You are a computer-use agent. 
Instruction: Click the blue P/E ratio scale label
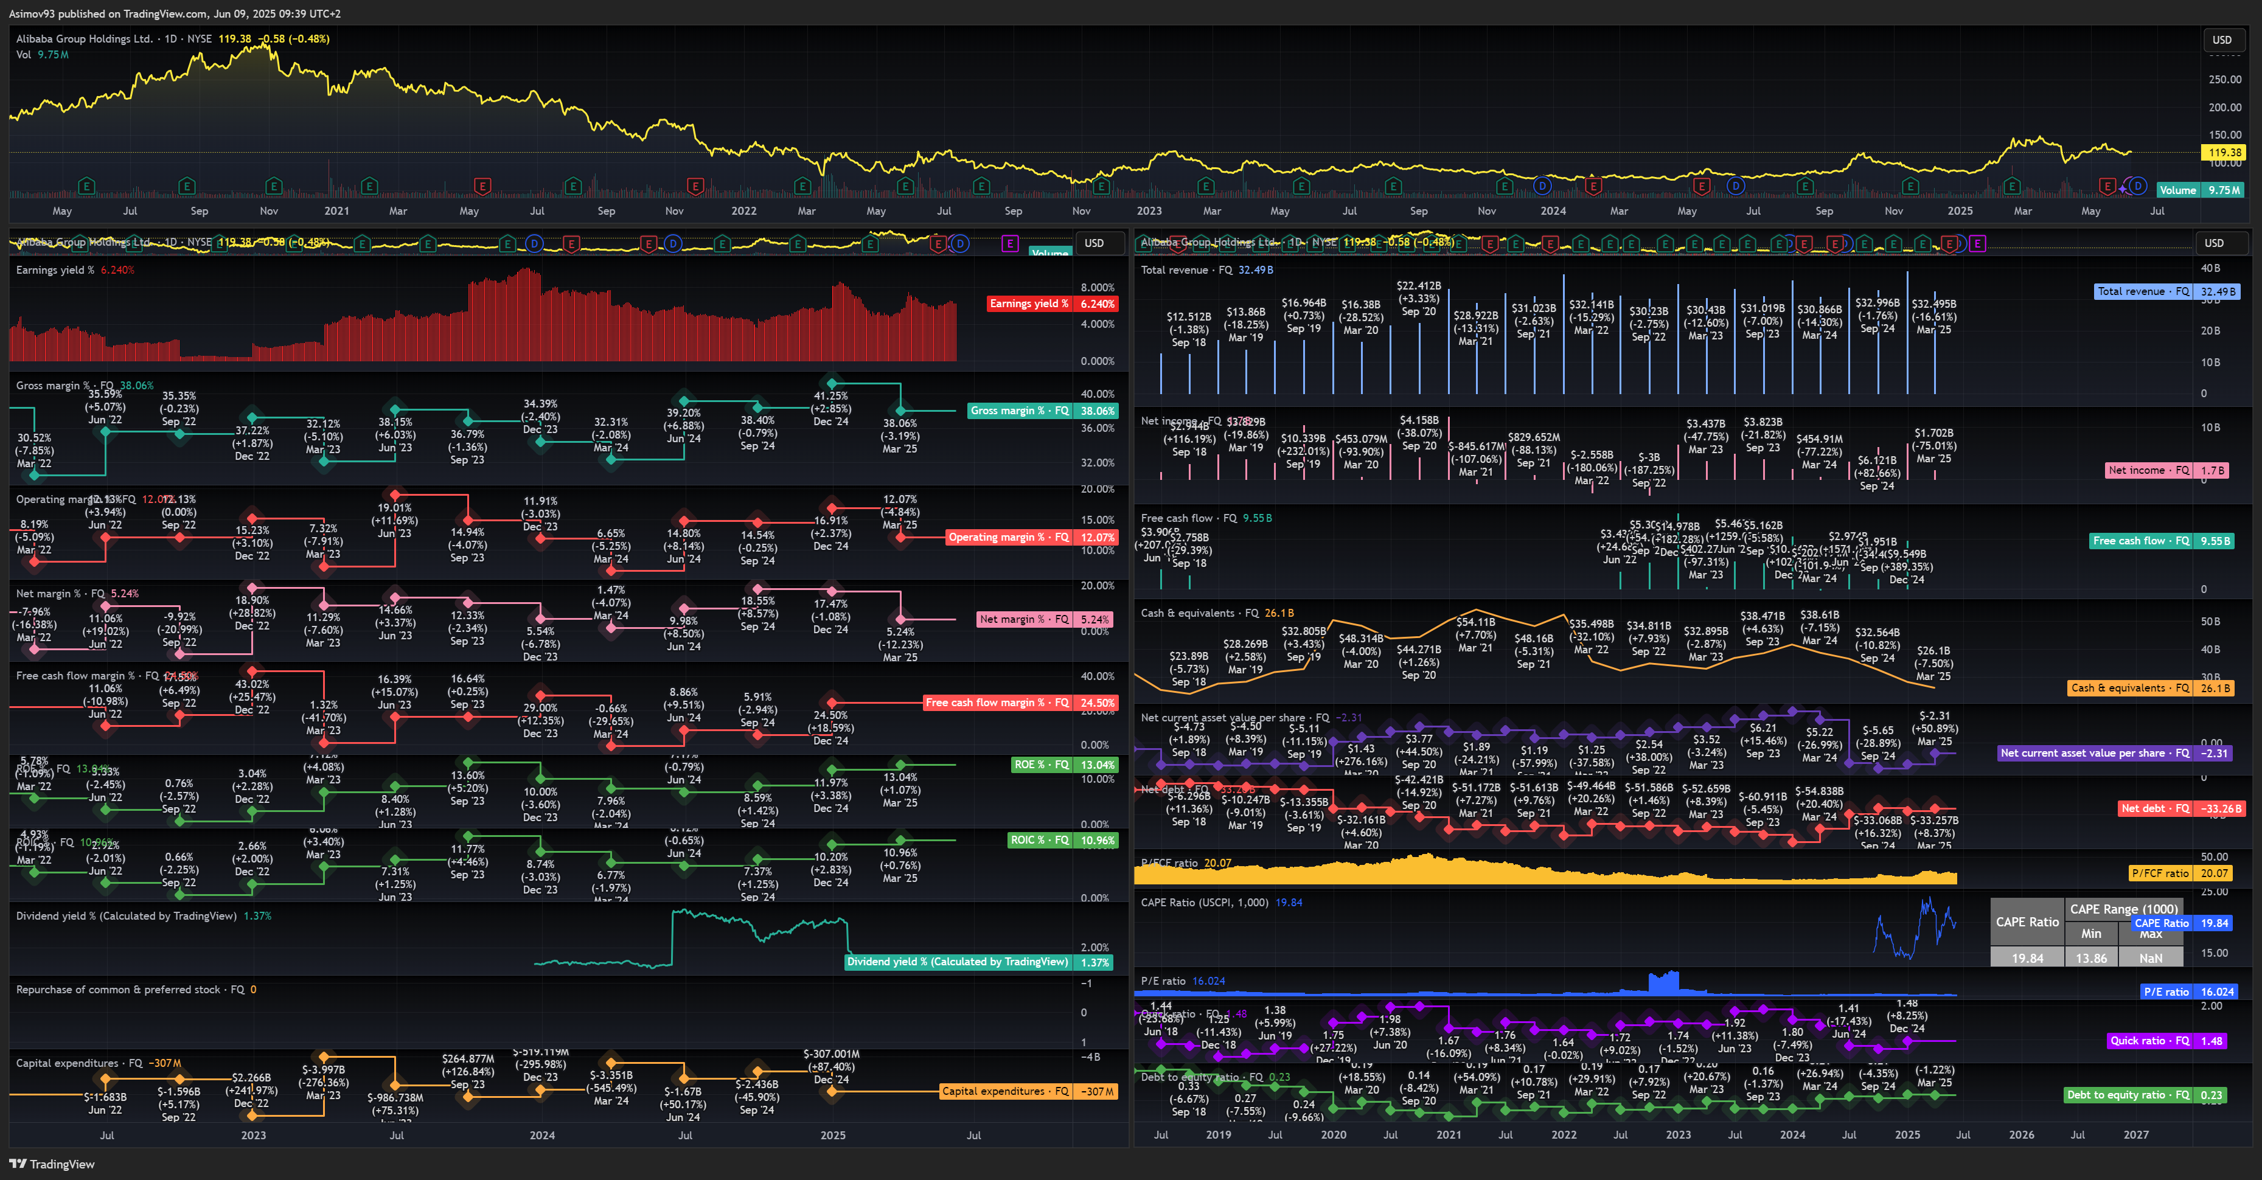coord(2189,992)
